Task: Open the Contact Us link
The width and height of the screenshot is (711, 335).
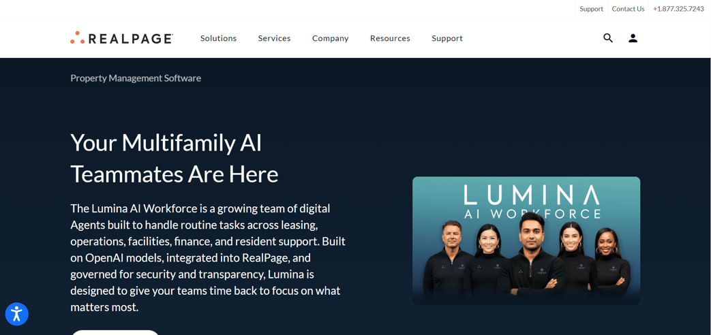Action: point(628,9)
